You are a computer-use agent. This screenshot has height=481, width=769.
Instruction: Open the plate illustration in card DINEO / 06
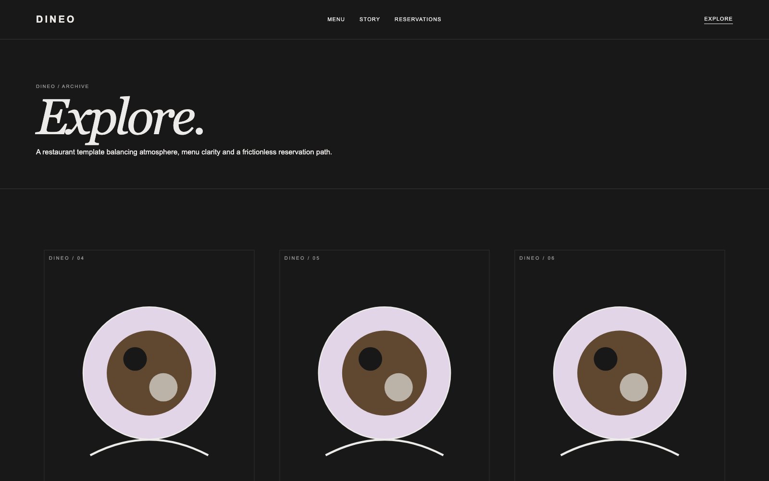click(620, 380)
